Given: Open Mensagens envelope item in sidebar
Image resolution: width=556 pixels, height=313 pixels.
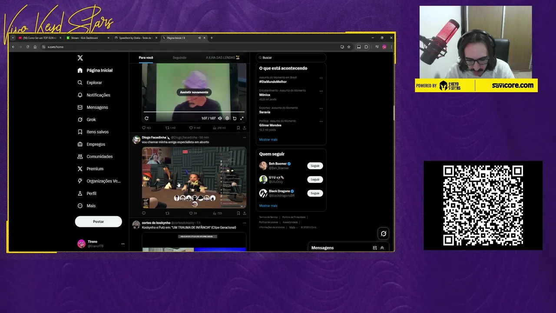Looking at the screenshot, I should coord(93,107).
